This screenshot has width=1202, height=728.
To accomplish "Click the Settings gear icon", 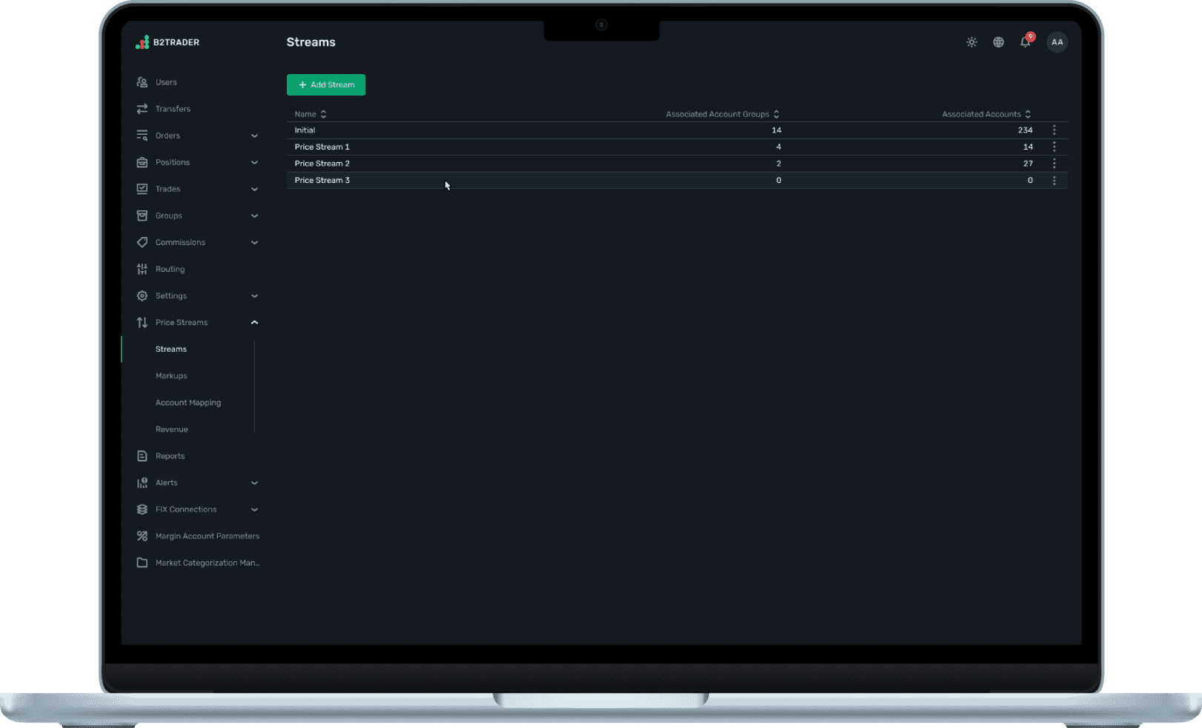I will point(142,295).
